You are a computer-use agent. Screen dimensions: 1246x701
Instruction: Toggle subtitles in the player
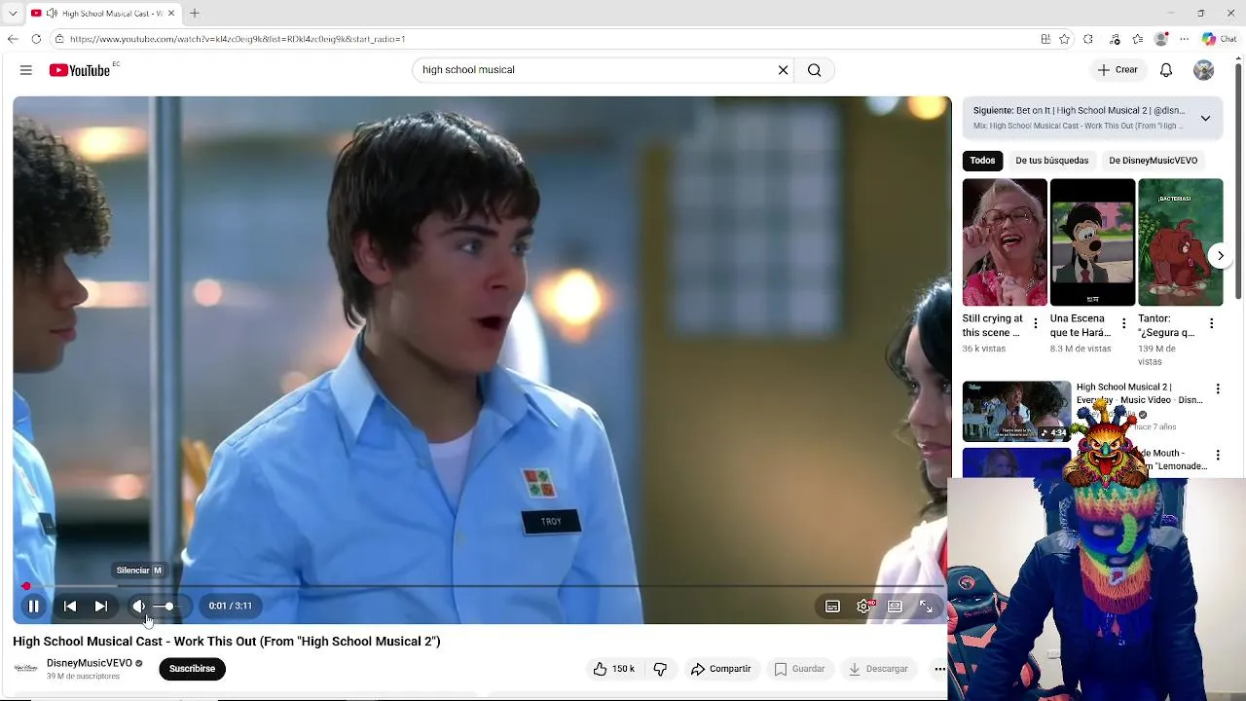tap(832, 607)
